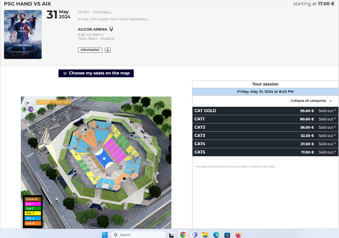This screenshot has height=238, width=339.
Task: Click the Entrée Grand Hall label on map
Action: point(54,102)
